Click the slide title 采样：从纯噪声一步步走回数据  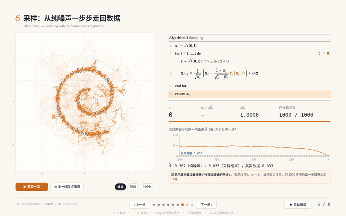point(72,18)
